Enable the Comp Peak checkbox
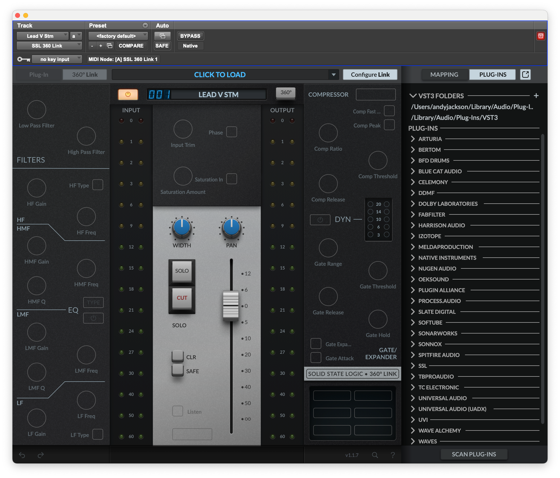Image resolution: width=560 pixels, height=478 pixels. pyautogui.click(x=389, y=125)
